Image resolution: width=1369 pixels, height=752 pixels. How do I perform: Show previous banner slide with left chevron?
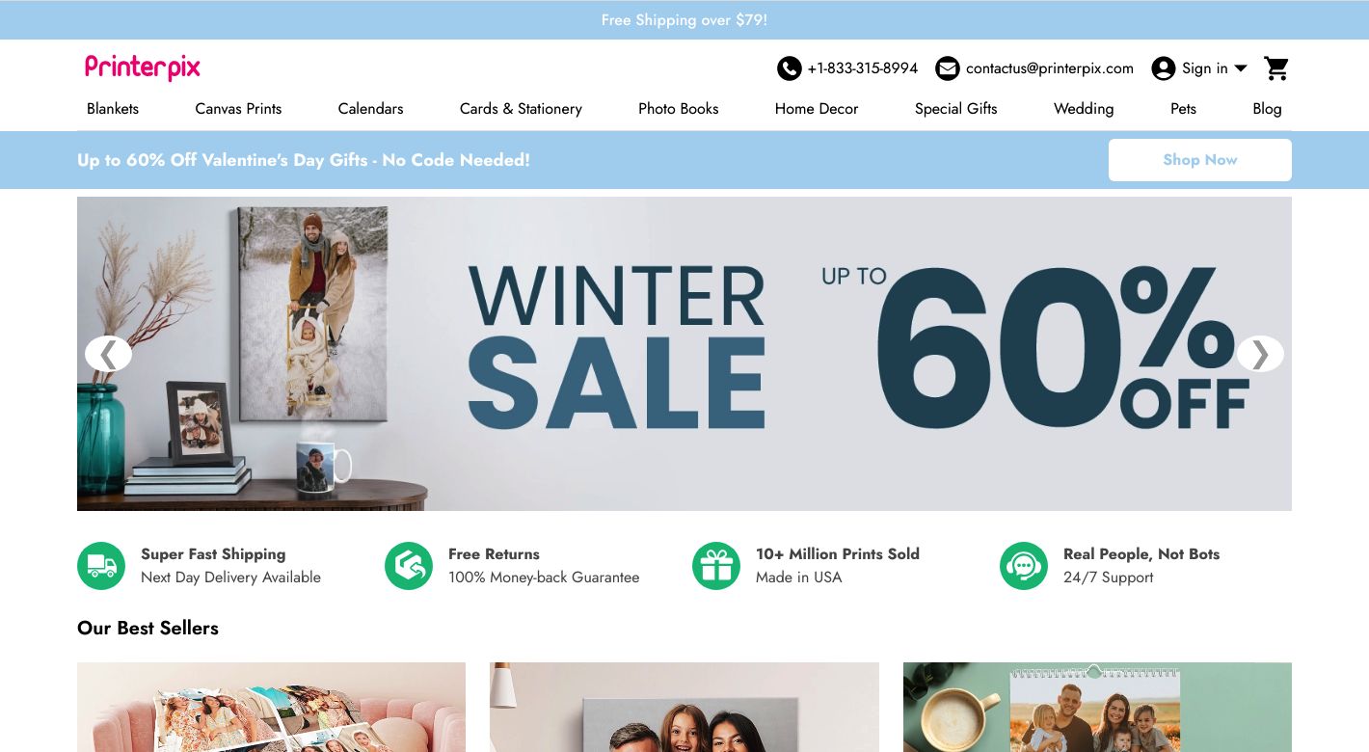tap(108, 354)
